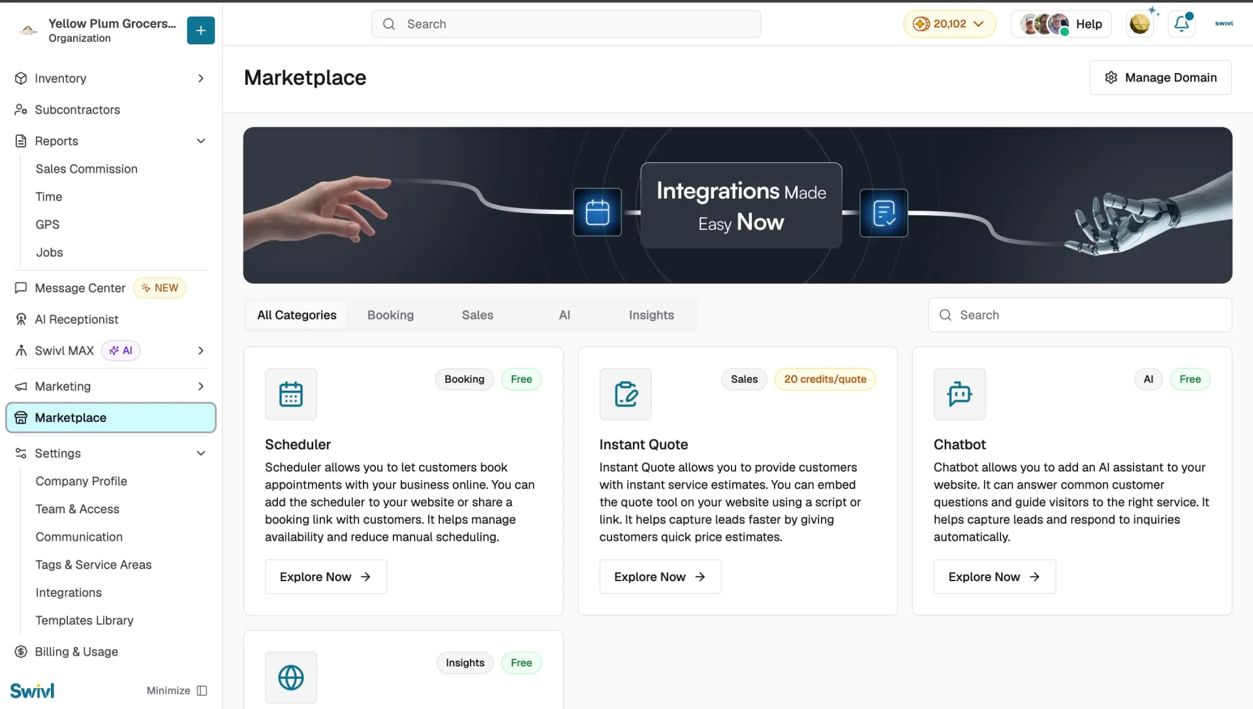The width and height of the screenshot is (1253, 709).
Task: Click the Instant Quote clipboard icon
Action: pos(625,394)
